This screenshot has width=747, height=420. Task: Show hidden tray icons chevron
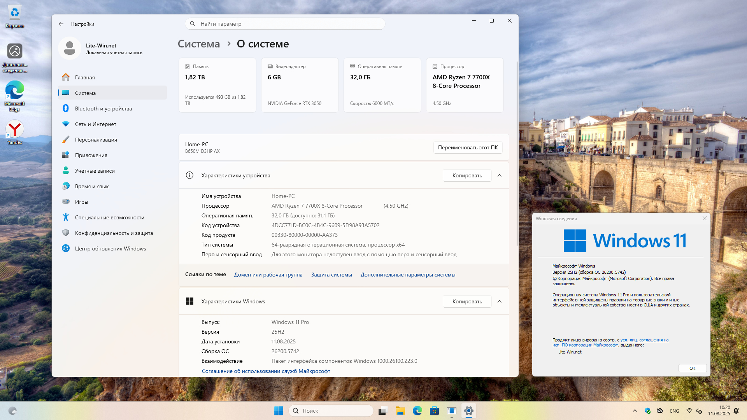[x=635, y=411]
